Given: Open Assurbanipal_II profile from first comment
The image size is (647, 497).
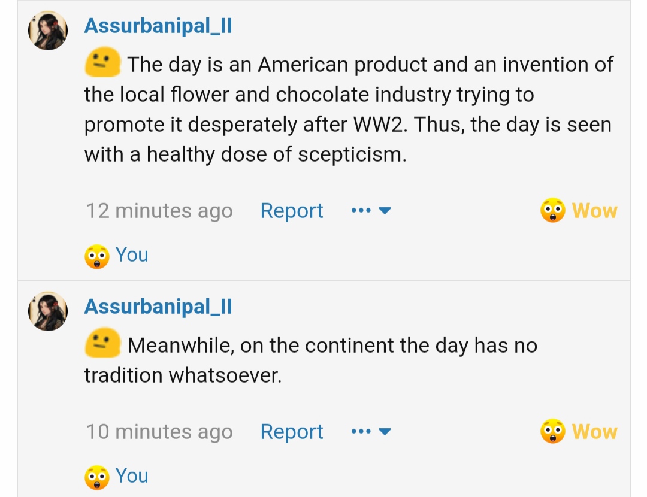Looking at the screenshot, I should (x=158, y=26).
